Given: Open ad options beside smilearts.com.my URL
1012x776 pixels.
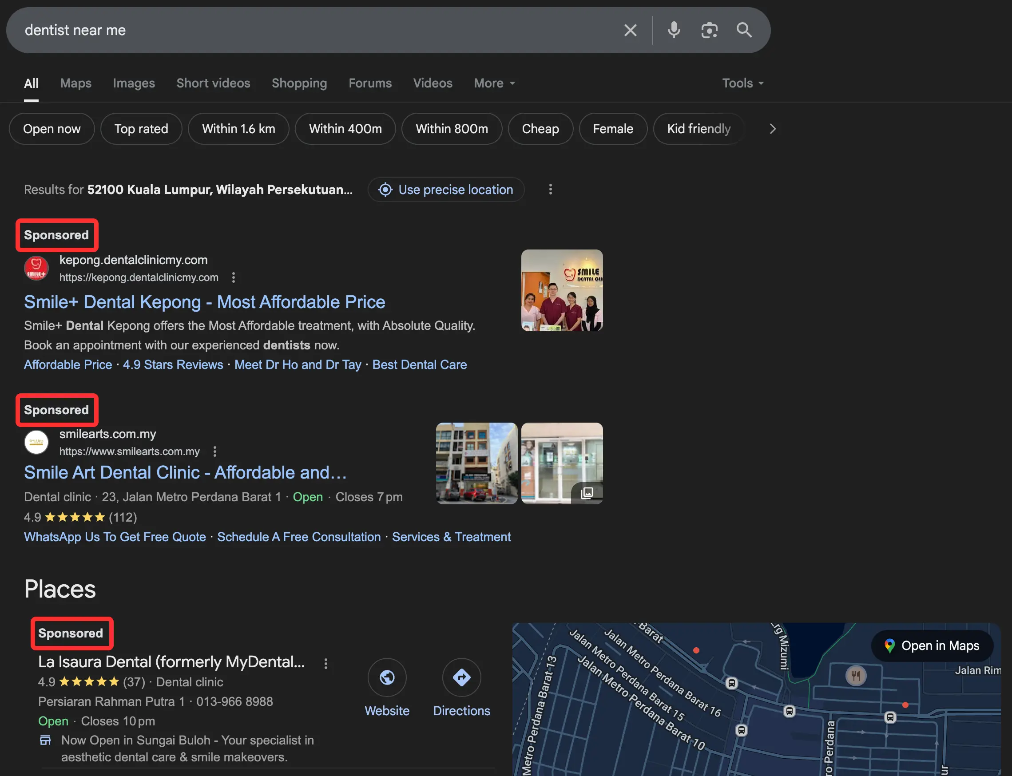Looking at the screenshot, I should tap(215, 452).
